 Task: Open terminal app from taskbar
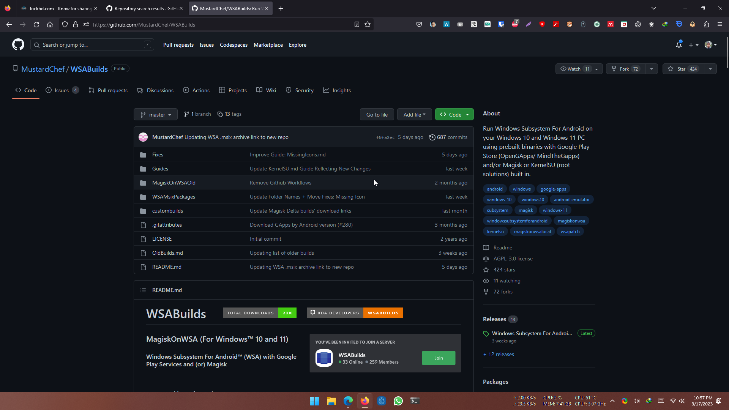pos(415,401)
